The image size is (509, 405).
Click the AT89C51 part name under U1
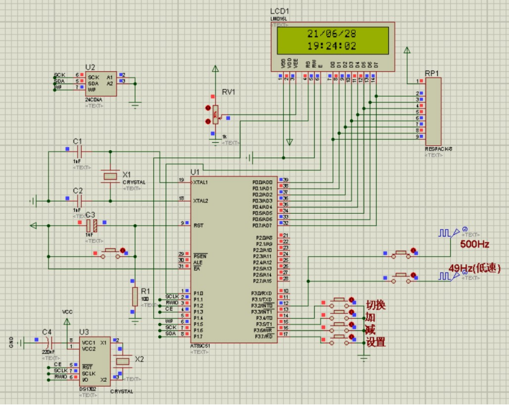click(200, 346)
